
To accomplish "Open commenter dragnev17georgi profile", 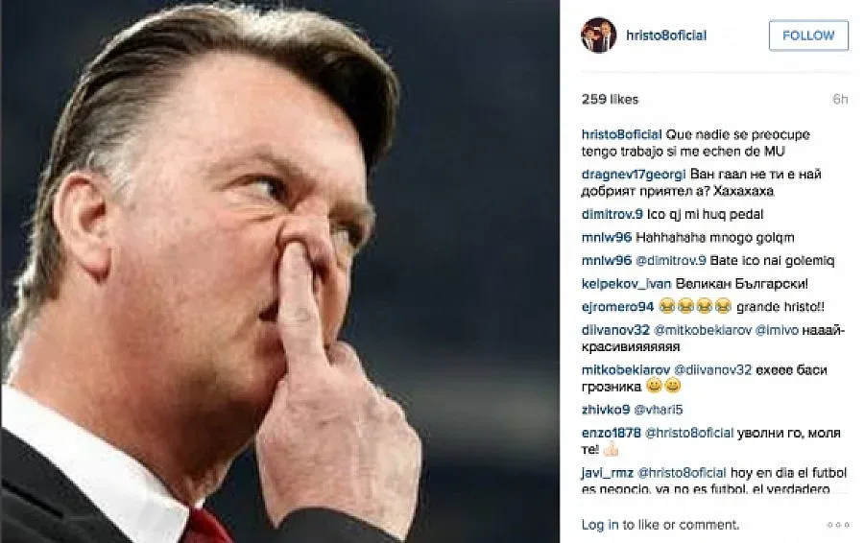I will point(634,174).
